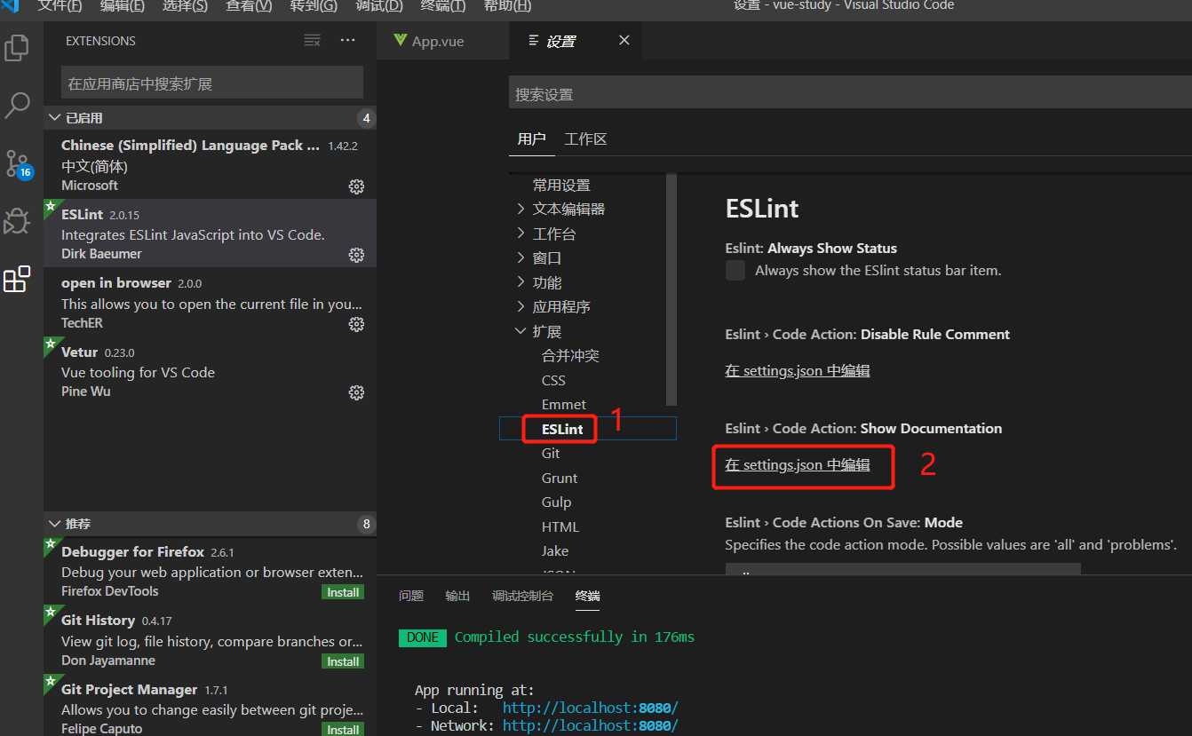Install Git History extension
Image resolution: width=1192 pixels, height=736 pixels.
click(x=343, y=661)
